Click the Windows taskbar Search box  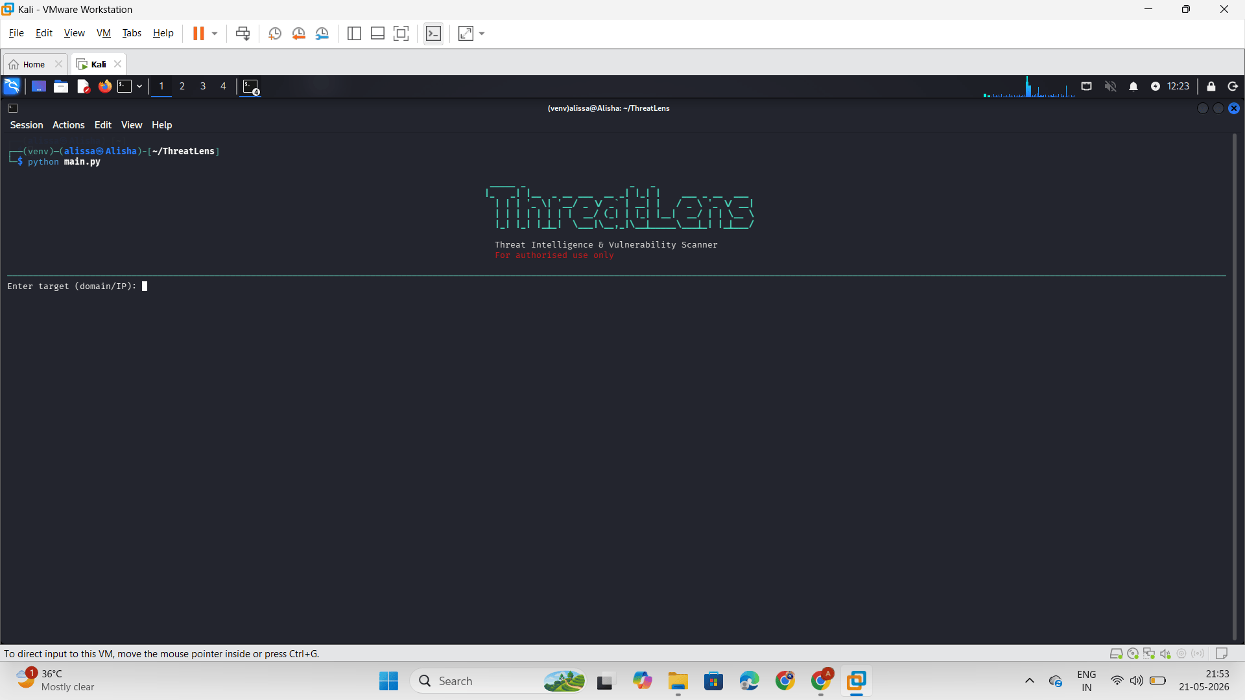(x=497, y=681)
